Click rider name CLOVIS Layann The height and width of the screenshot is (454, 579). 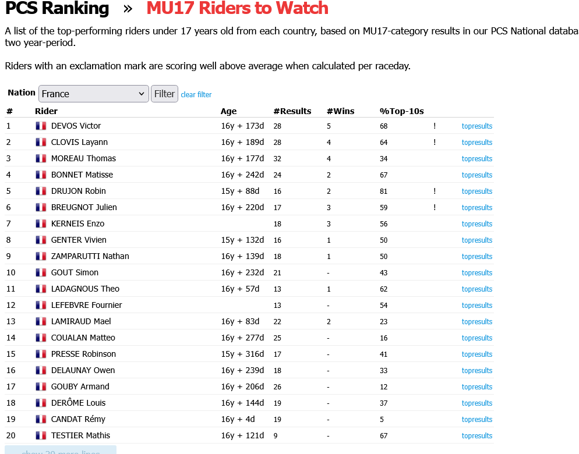79,142
